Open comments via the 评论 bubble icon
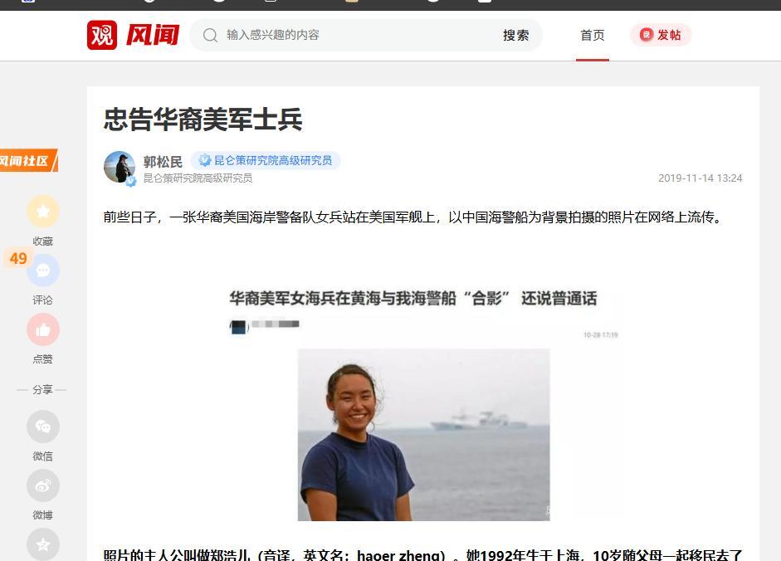781x561 pixels. pos(44,271)
